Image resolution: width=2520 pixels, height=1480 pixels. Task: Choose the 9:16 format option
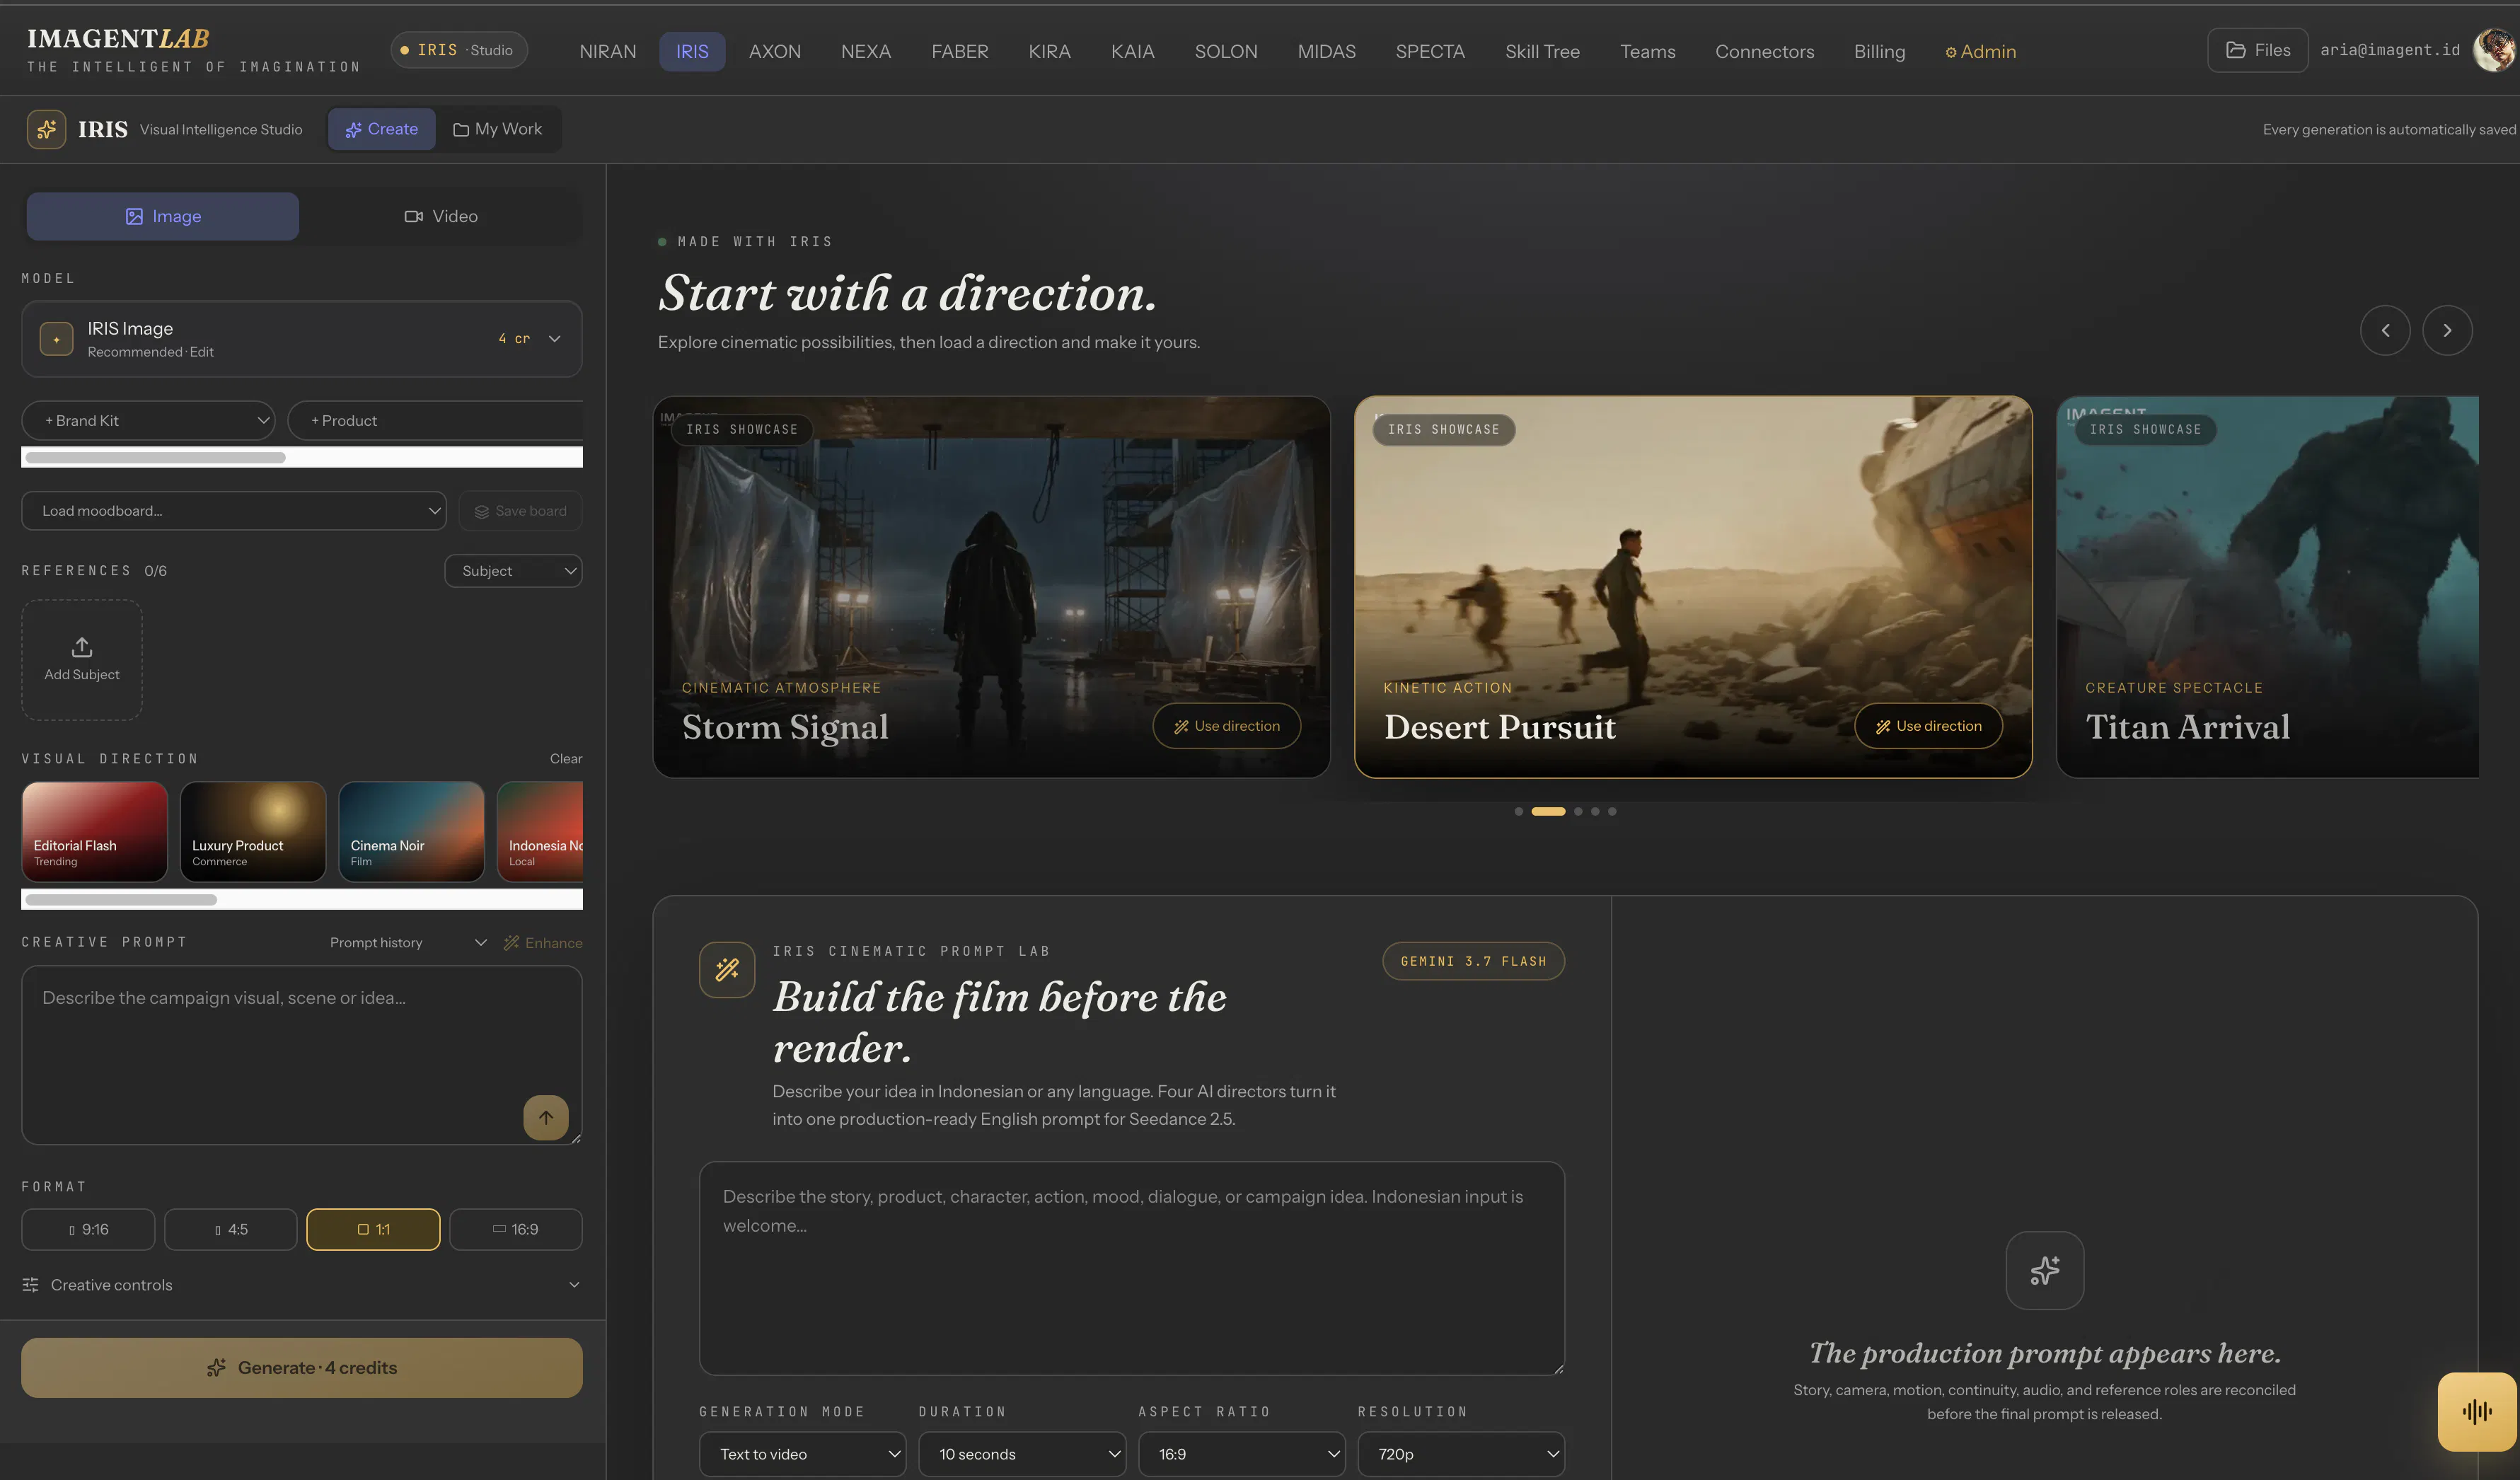88,1229
